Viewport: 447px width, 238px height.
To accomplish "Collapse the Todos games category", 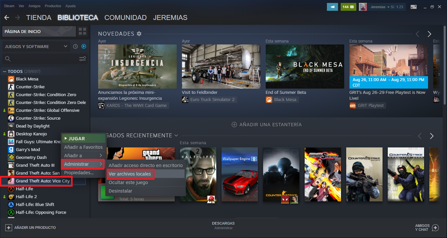I will coord(5,71).
